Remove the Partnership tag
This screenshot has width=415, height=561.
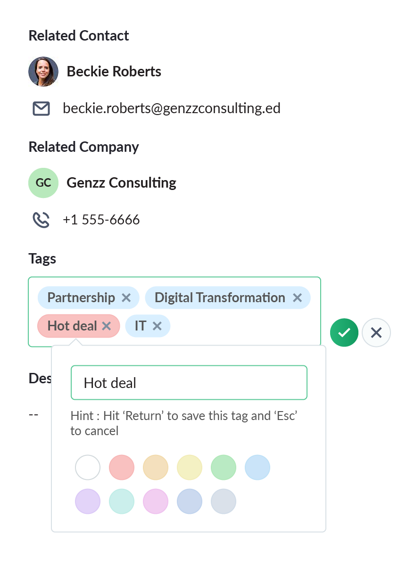[x=126, y=298]
